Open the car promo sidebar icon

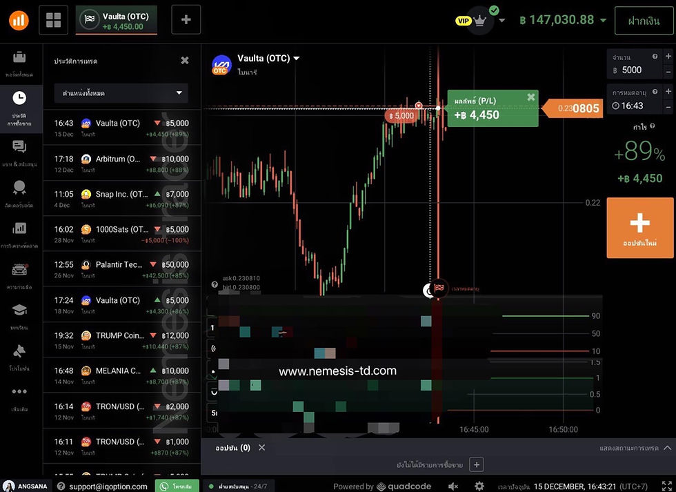tap(19, 269)
